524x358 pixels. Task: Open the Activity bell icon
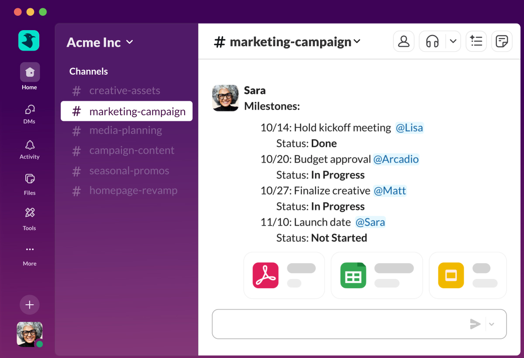pyautogui.click(x=30, y=145)
